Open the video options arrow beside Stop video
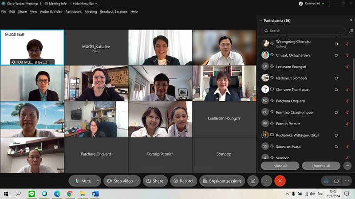 pyautogui.click(x=138, y=181)
